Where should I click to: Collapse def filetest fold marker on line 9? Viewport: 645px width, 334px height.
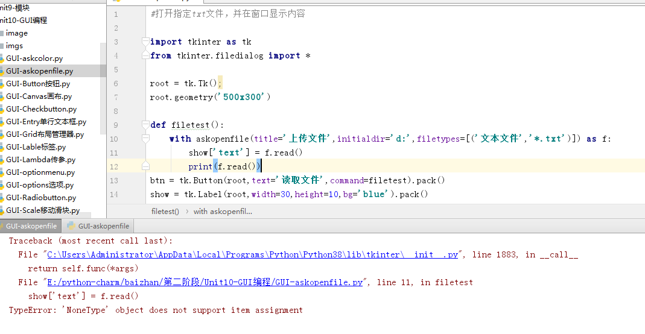pyautogui.click(x=145, y=124)
